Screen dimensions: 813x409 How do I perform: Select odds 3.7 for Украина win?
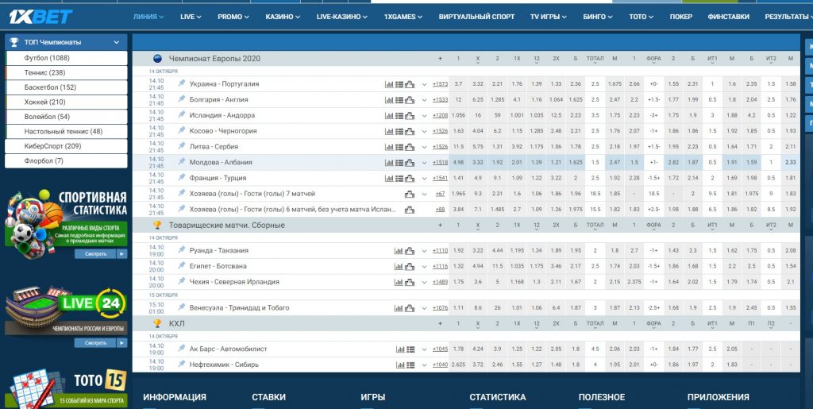click(458, 84)
